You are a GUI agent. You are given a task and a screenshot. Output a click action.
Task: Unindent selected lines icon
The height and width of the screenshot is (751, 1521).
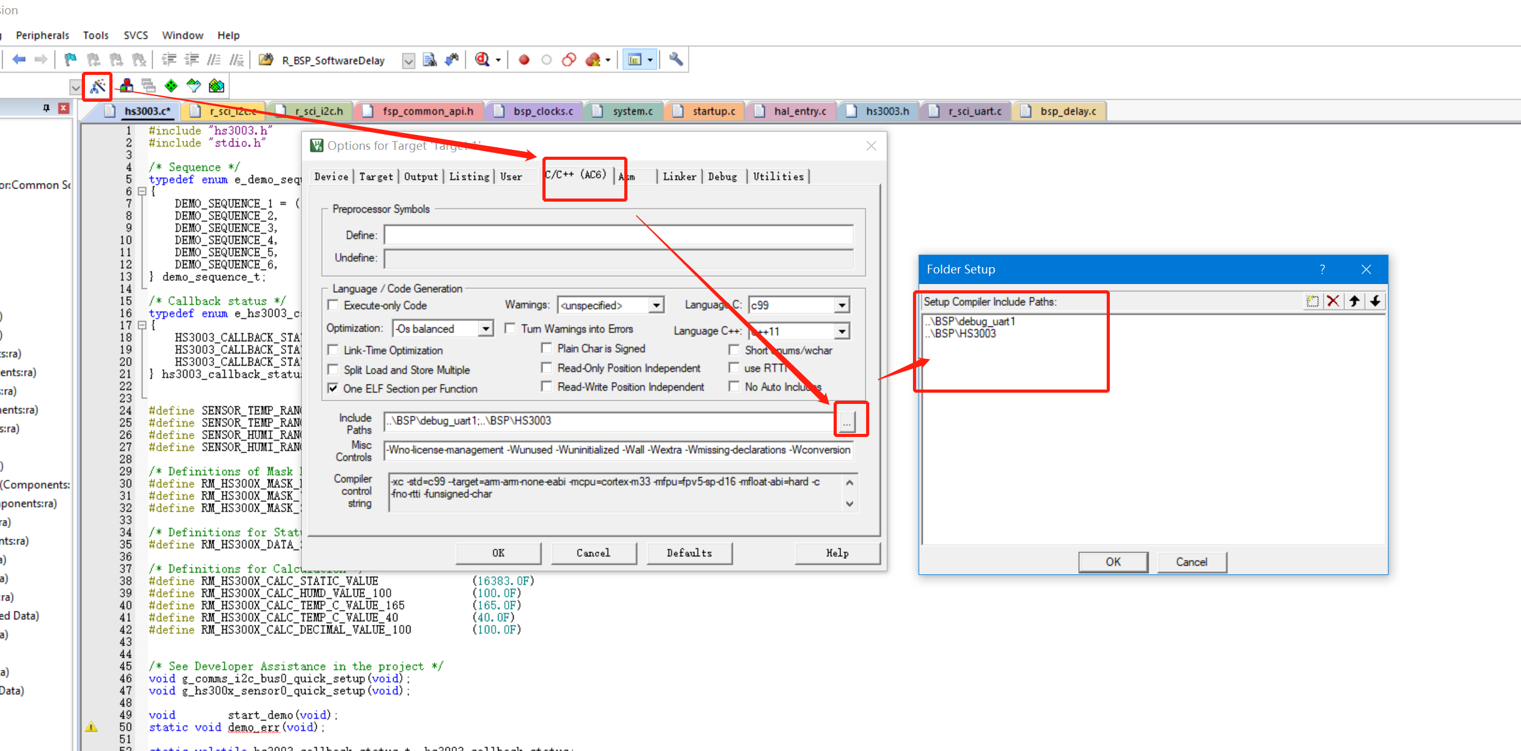[x=191, y=60]
